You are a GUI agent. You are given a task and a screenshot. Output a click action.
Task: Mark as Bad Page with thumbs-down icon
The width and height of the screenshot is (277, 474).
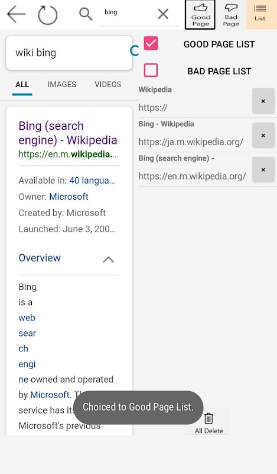pos(231,15)
